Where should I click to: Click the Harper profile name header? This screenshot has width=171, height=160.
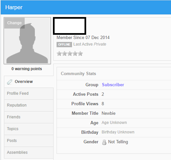[14, 8]
